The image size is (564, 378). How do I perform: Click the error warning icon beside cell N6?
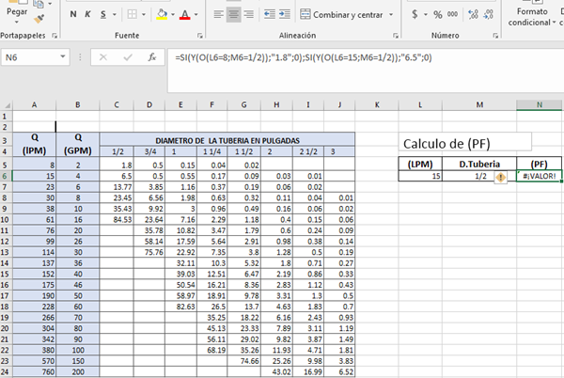pos(500,176)
